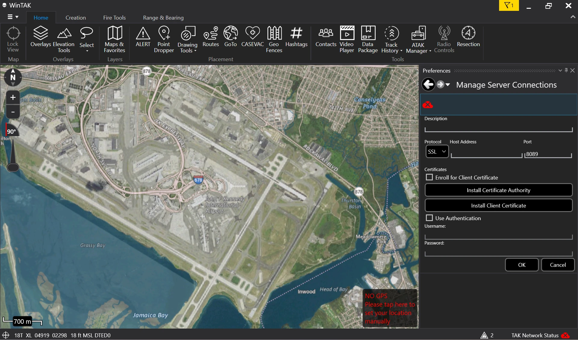Go back in Preferences panel

pos(428,85)
